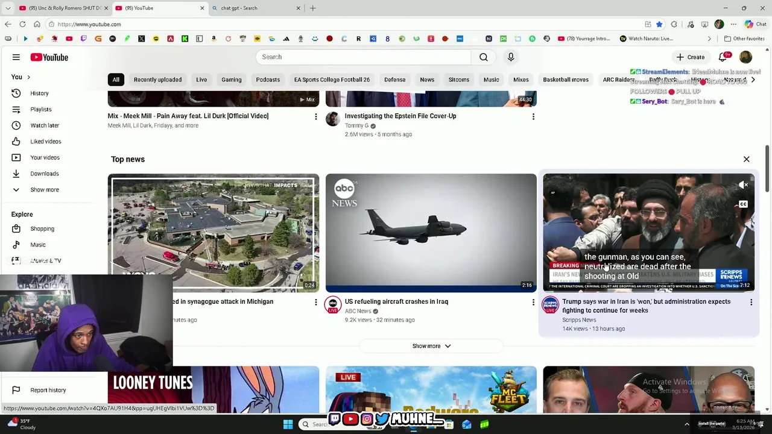The height and width of the screenshot is (434, 772).
Task: Open Shopping under Explore
Action: pos(42,228)
